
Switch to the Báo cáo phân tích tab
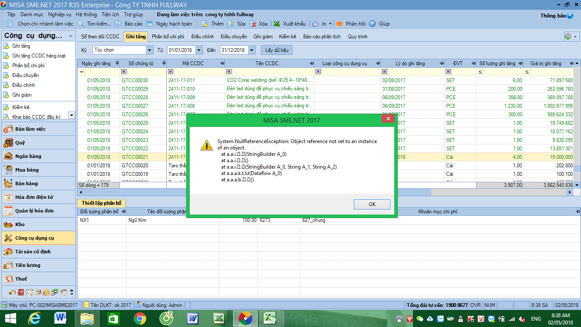pos(322,37)
